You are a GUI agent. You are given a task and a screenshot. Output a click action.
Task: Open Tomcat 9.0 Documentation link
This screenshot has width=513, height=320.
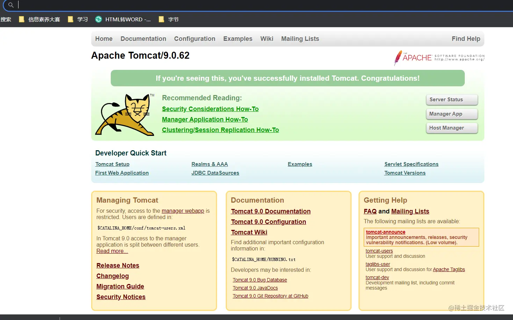[x=271, y=211]
